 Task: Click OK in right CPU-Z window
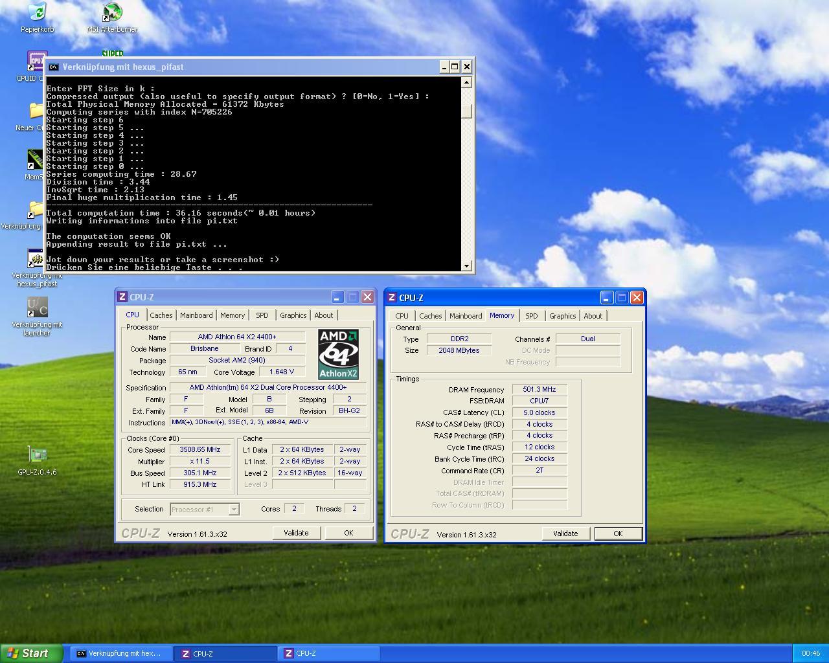(x=618, y=534)
